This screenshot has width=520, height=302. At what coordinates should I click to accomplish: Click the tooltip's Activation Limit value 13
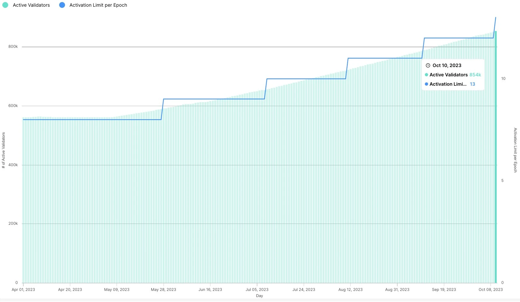(x=472, y=84)
